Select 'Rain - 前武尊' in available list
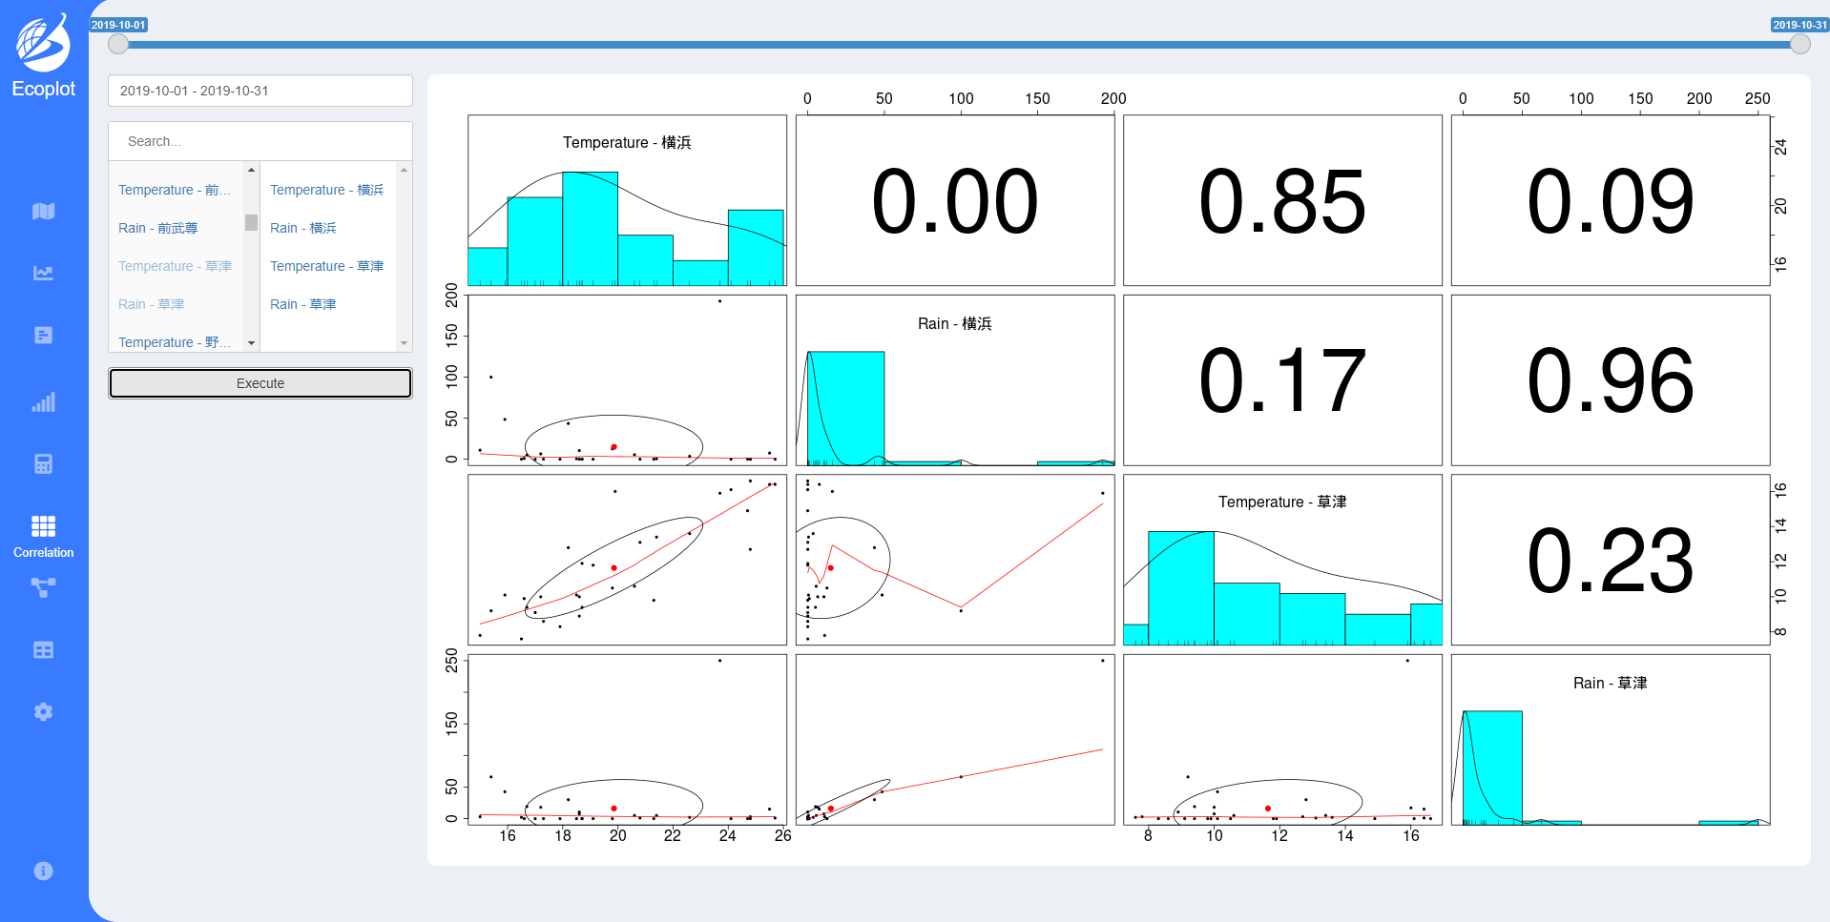The width and height of the screenshot is (1830, 922). [158, 228]
